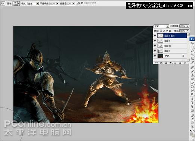Viewport: 195px width, 141px height.
Task: Select the Notes tool
Action: coord(192,115)
